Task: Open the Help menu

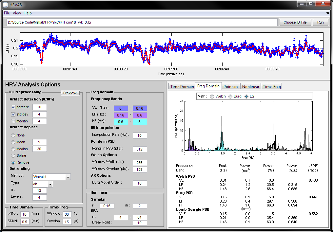Action: coord(28,13)
